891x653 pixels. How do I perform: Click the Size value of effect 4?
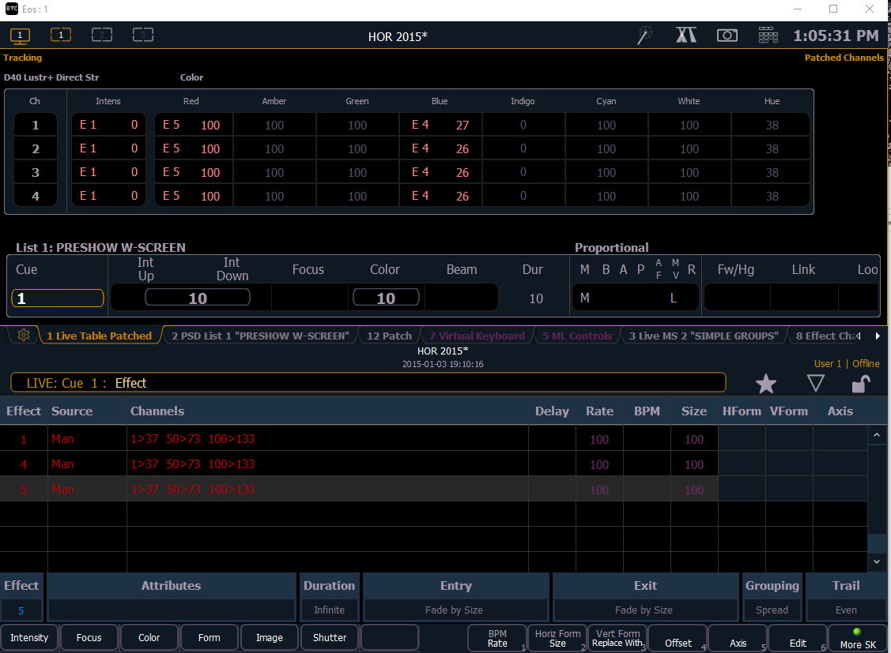pyautogui.click(x=694, y=464)
